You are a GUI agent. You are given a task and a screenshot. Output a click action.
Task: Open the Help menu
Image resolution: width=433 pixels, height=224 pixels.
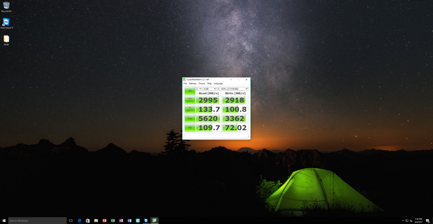209,83
